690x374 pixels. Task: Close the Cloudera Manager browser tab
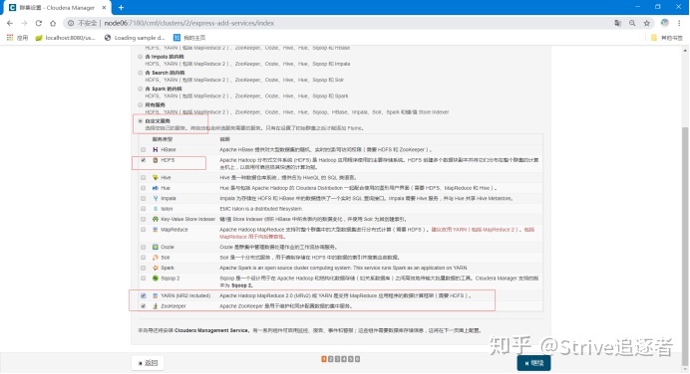click(x=104, y=8)
